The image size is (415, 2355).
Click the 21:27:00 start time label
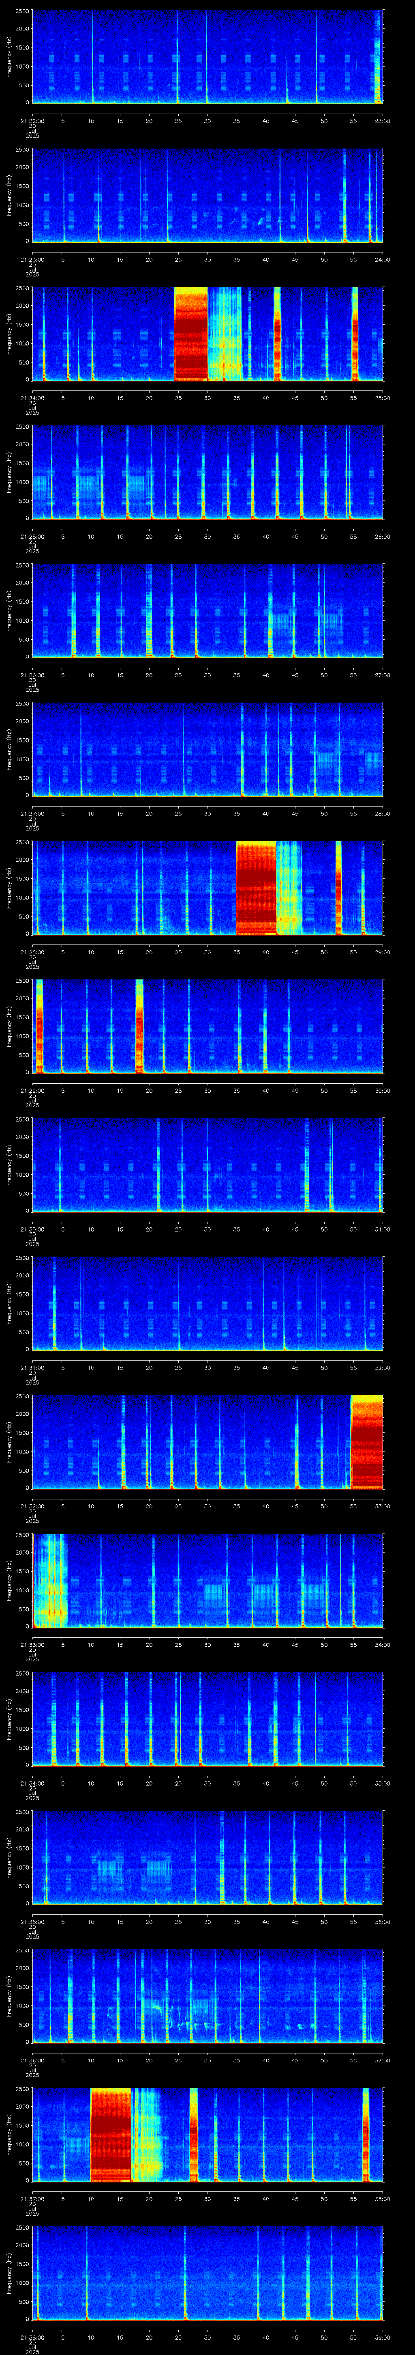click(32, 814)
